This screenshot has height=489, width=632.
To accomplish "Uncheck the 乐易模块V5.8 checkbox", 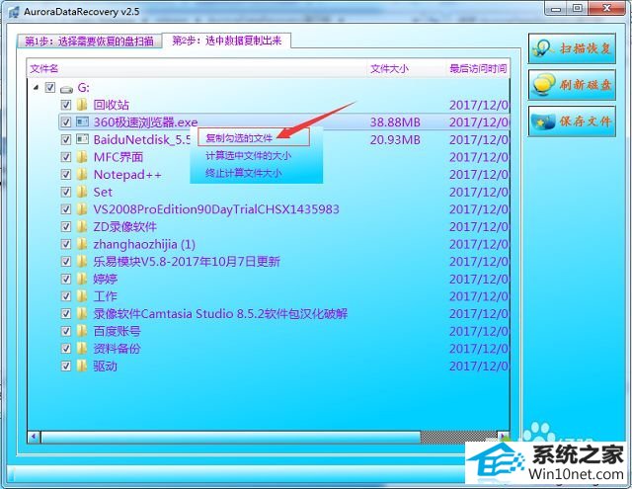I will coord(66,261).
